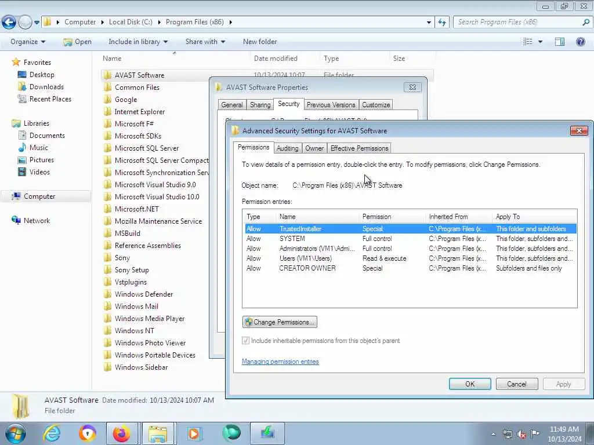This screenshot has height=445, width=594.
Task: Select the Windows Sidebar folder icon
Action: pos(107,367)
